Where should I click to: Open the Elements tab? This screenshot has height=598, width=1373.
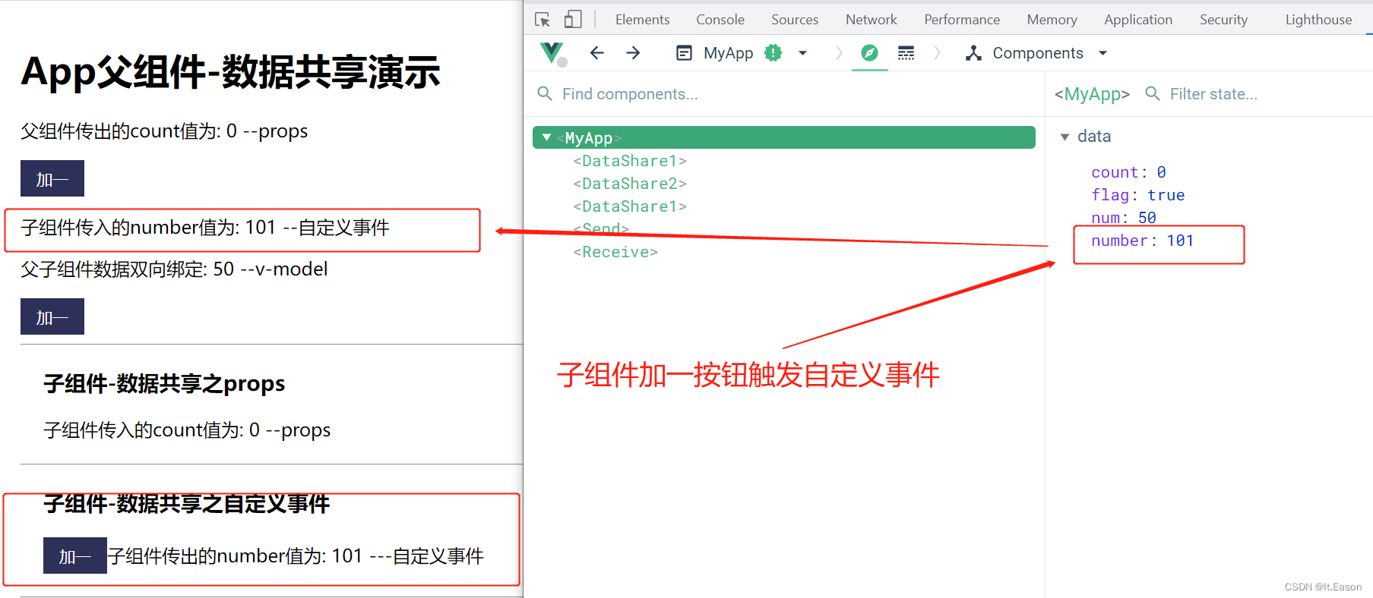642,20
